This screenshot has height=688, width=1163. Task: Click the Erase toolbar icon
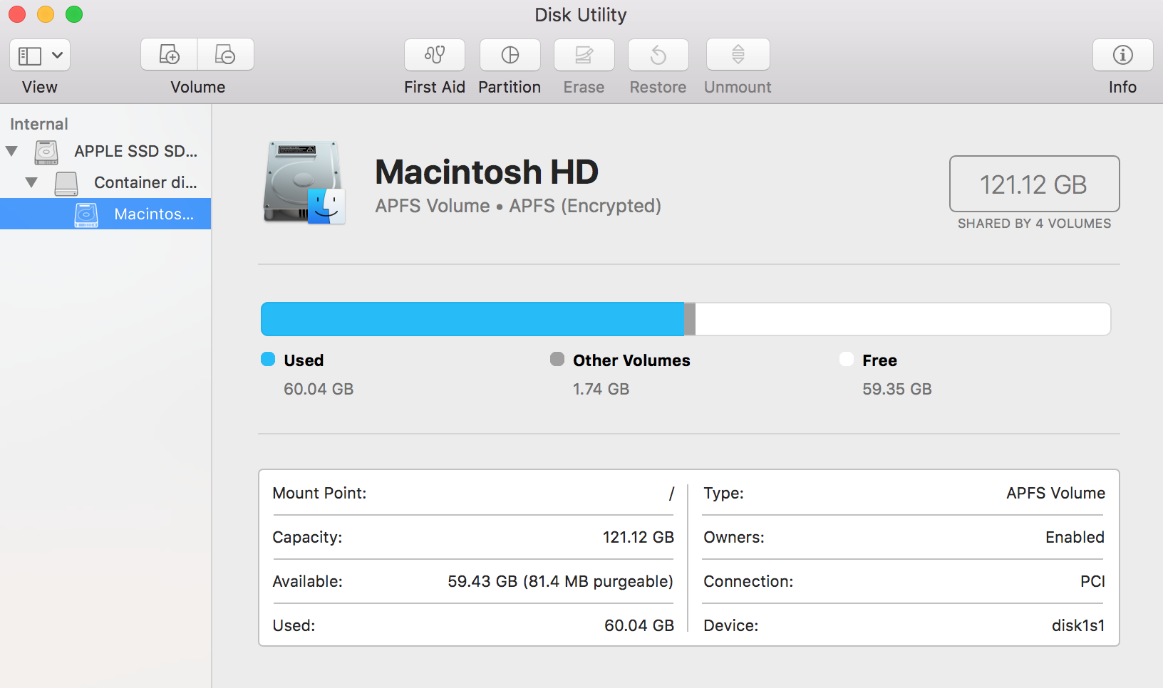click(x=584, y=55)
